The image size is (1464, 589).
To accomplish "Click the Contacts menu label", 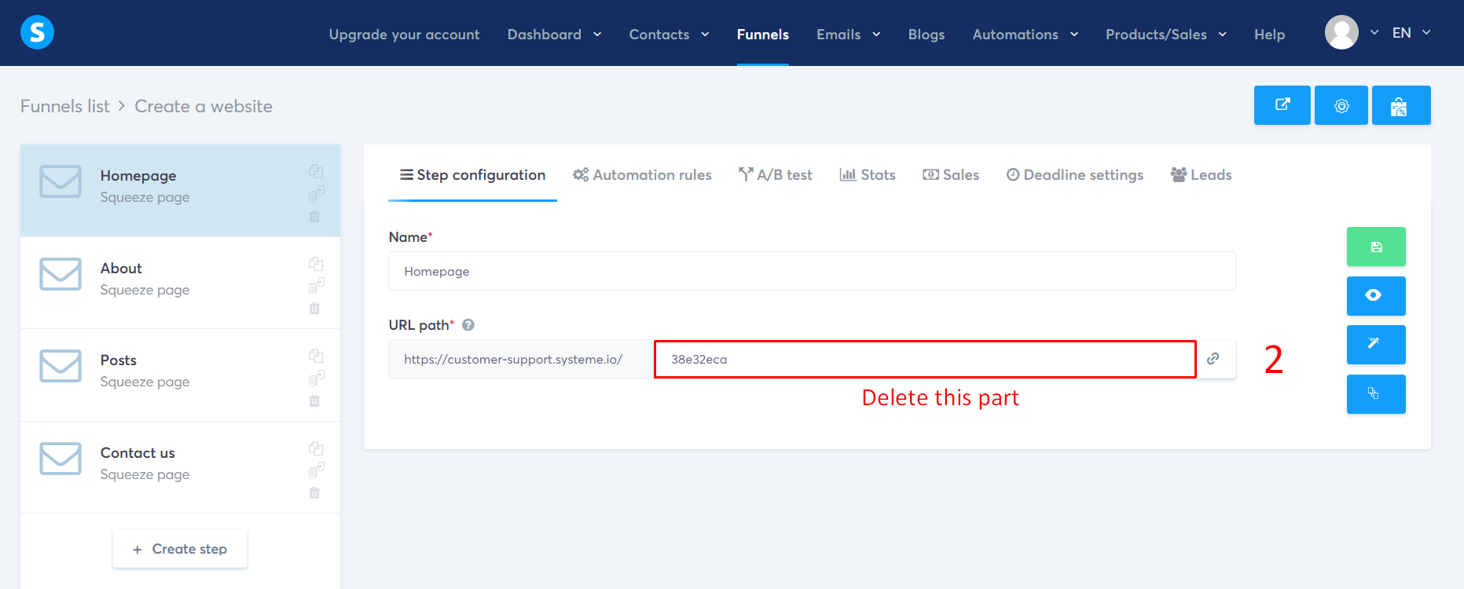I will coord(659,35).
